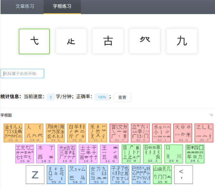Click the 34 W key 人 radicals
The image size is (215, 189).
pos(34,133)
